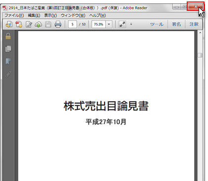Open the View (表示) menu
This screenshot has width=208, height=181.
pyautogui.click(x=51, y=15)
